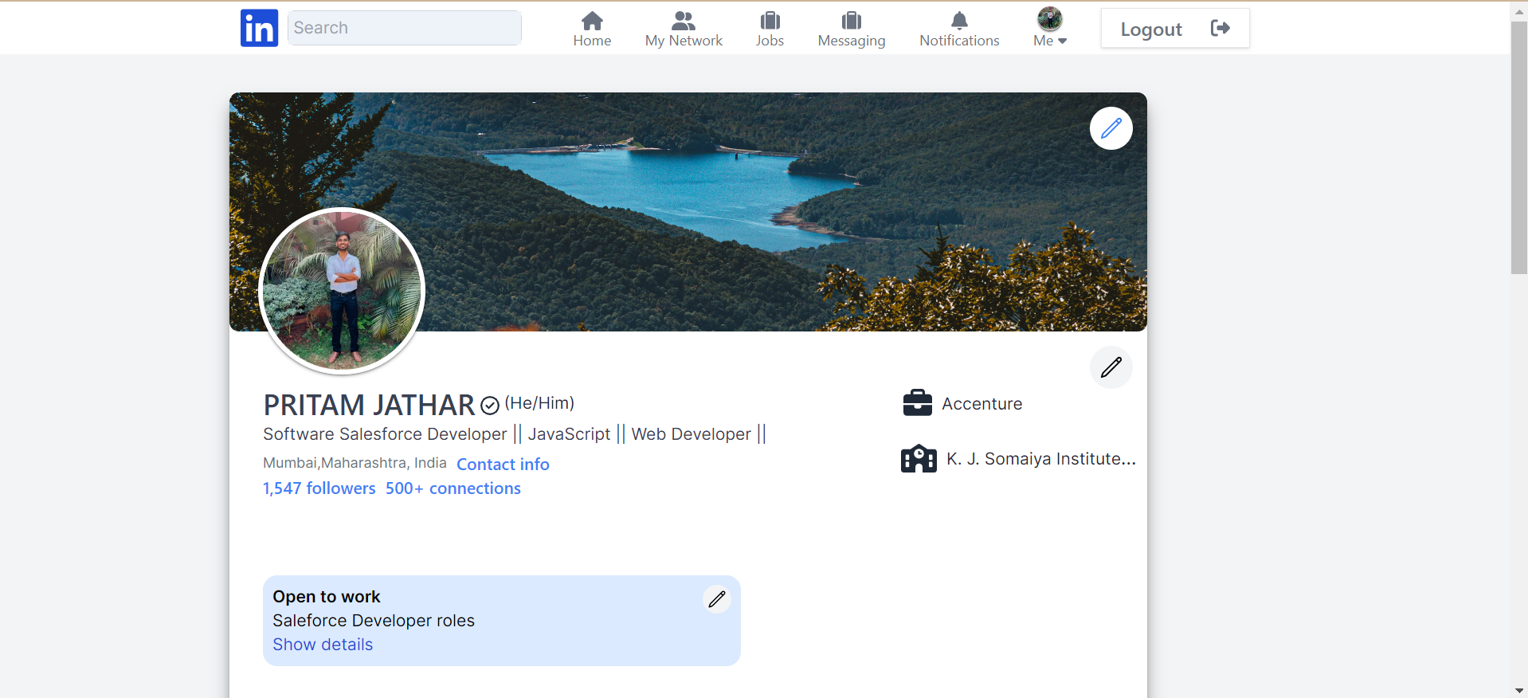Open My Network page

click(684, 29)
